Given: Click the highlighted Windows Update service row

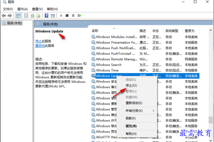Looking at the screenshot, I should 145,76.
